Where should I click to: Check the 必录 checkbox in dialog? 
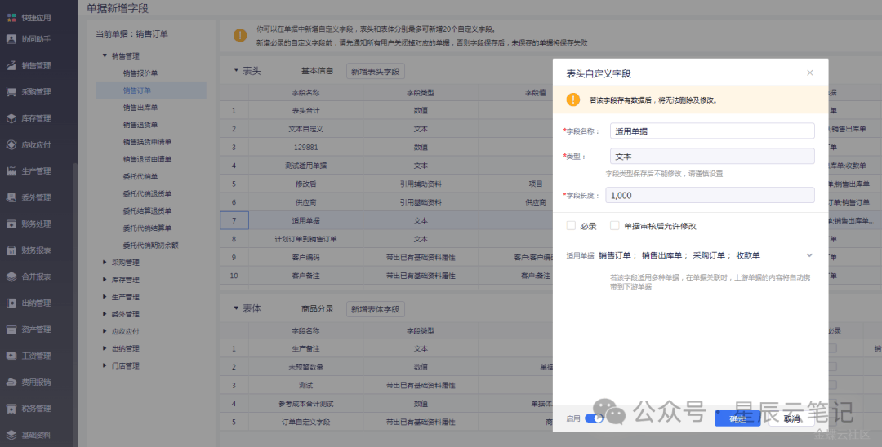pos(571,226)
